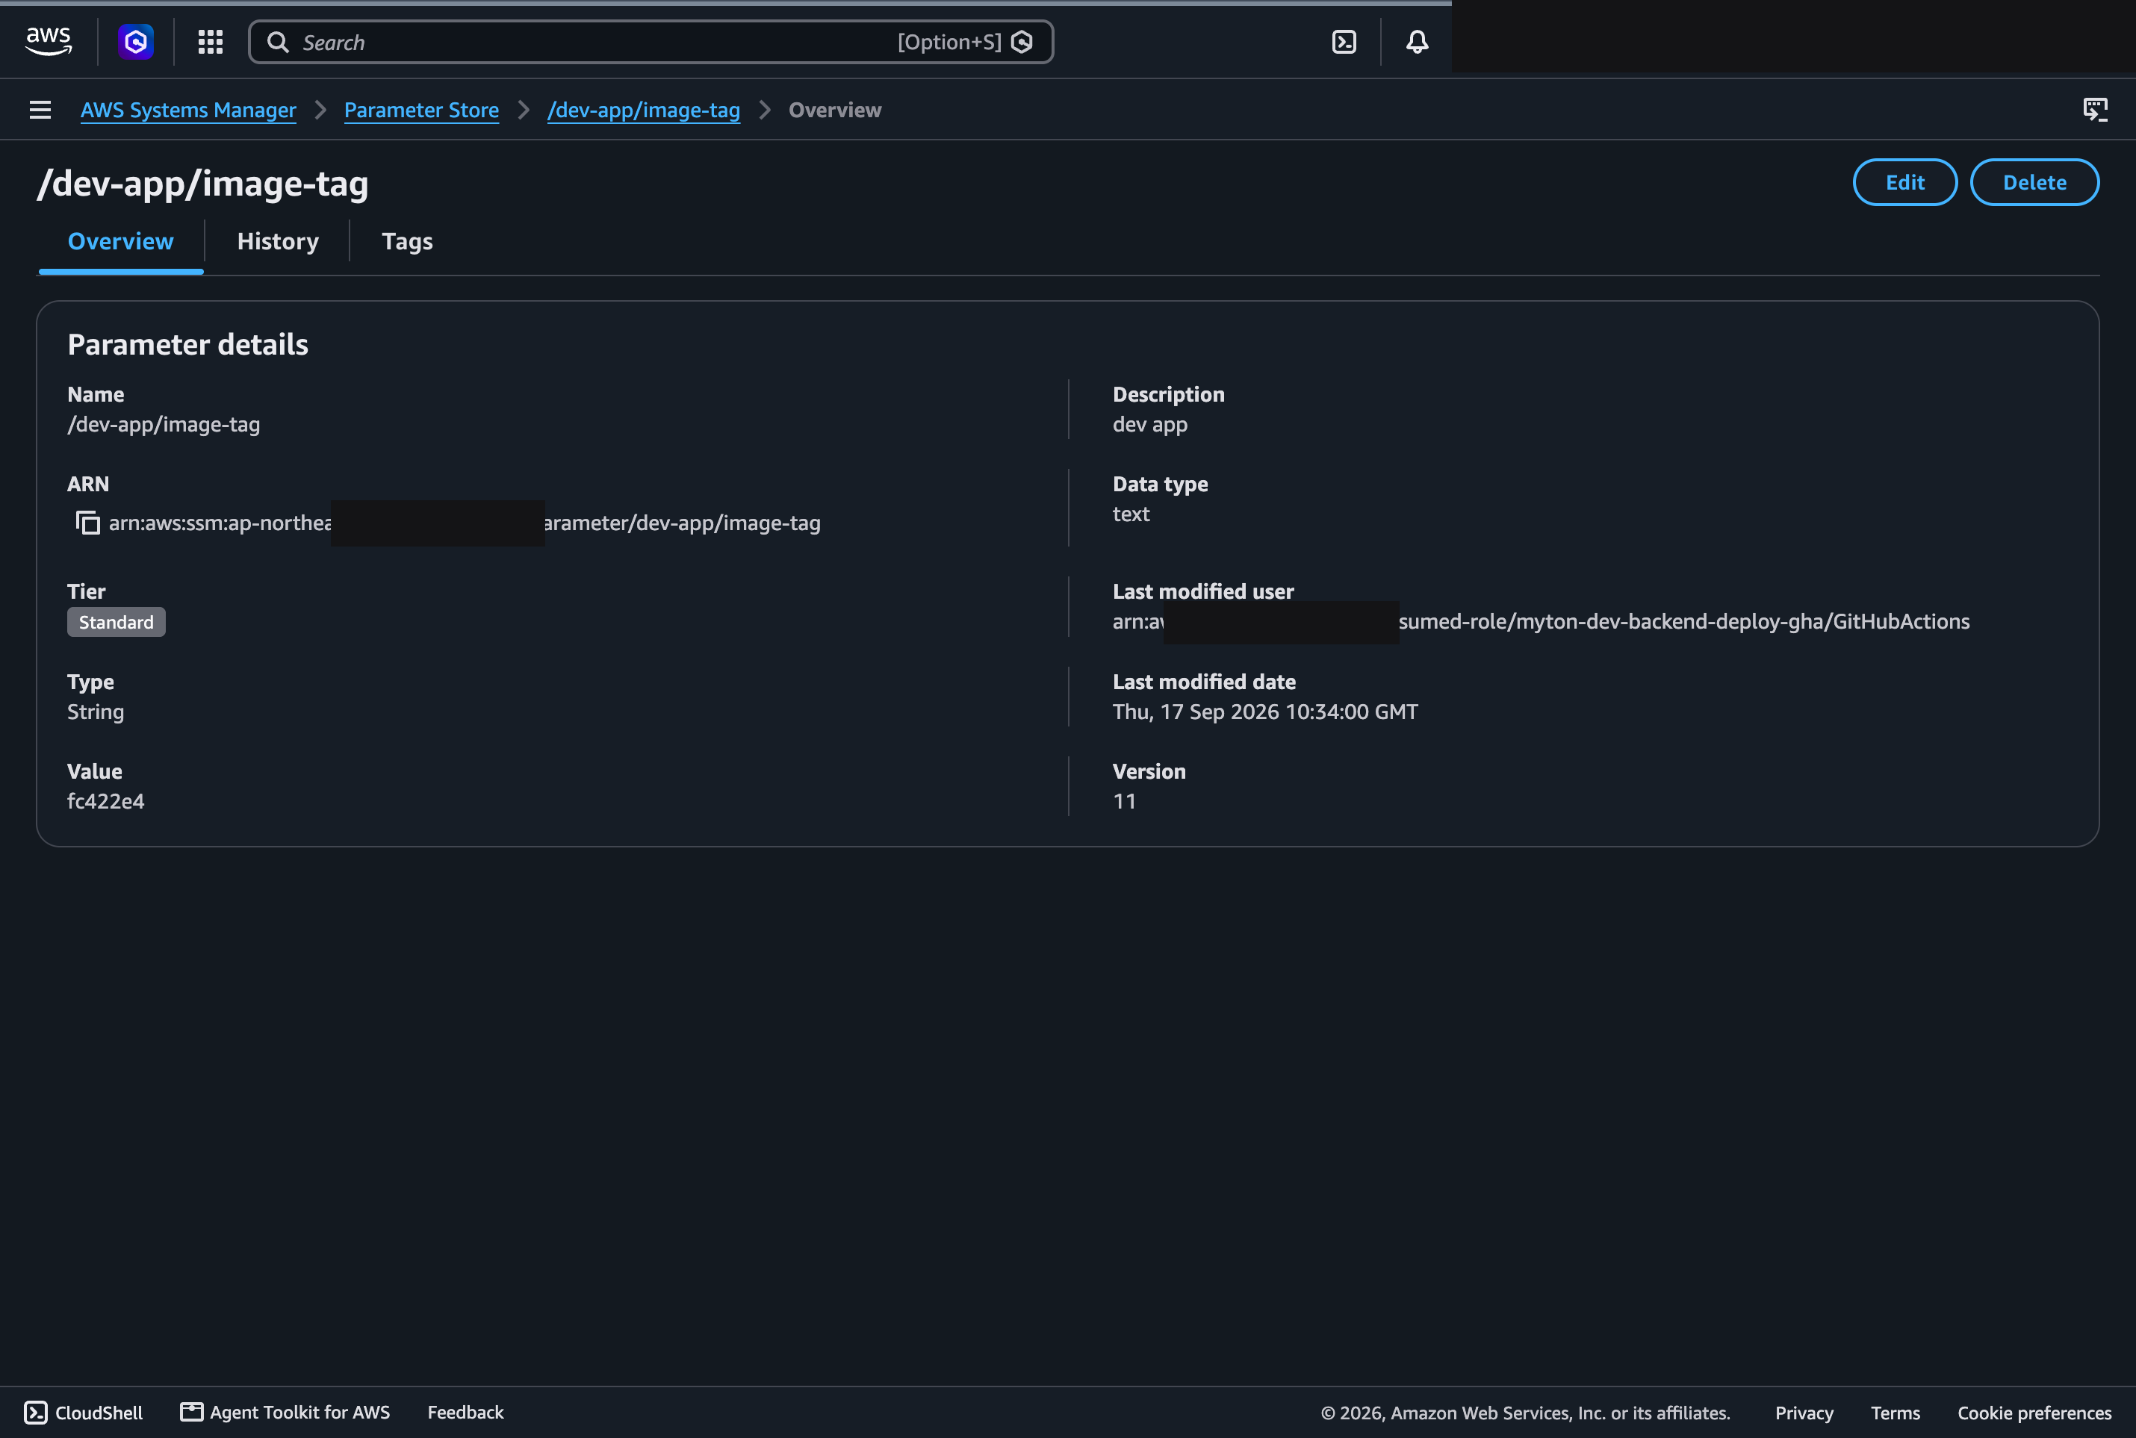Image resolution: width=2136 pixels, height=1438 pixels.
Task: Go to the AWS home logo
Action: [x=49, y=41]
